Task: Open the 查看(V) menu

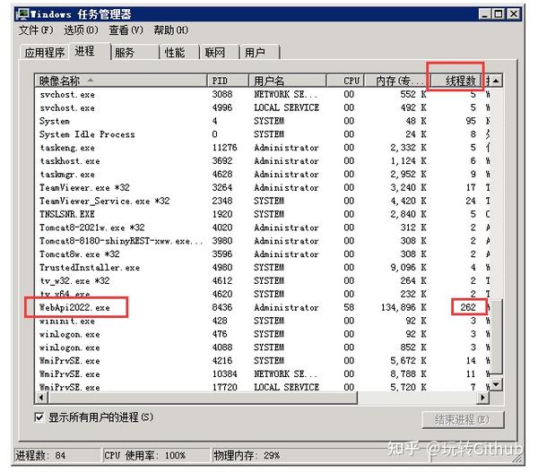Action: 126,30
